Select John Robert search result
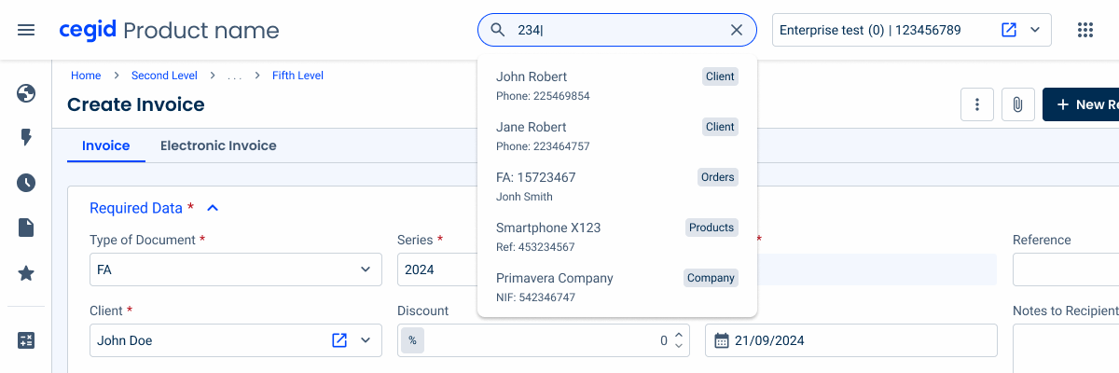Image resolution: width=1119 pixels, height=373 pixels. point(617,86)
